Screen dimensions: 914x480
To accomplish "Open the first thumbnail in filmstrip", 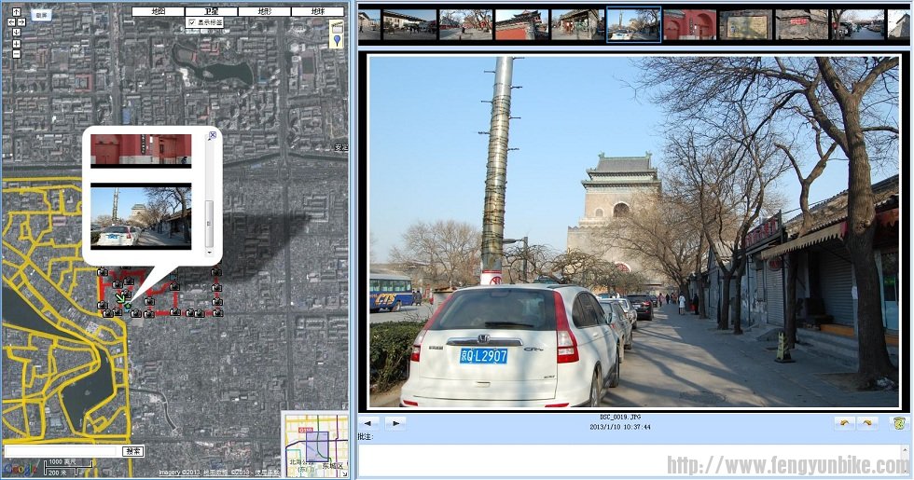I will tap(381, 24).
